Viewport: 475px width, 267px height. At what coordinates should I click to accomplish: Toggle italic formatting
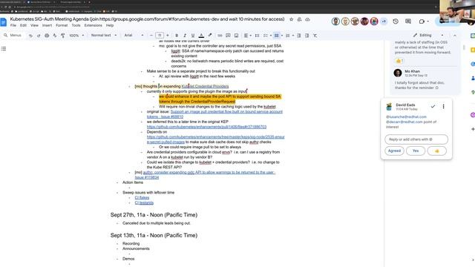185,36
